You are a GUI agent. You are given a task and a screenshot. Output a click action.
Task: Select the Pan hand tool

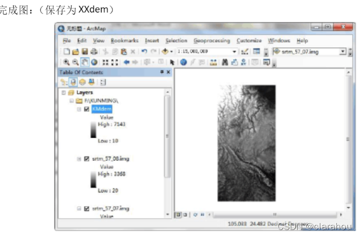pyautogui.click(x=84, y=62)
